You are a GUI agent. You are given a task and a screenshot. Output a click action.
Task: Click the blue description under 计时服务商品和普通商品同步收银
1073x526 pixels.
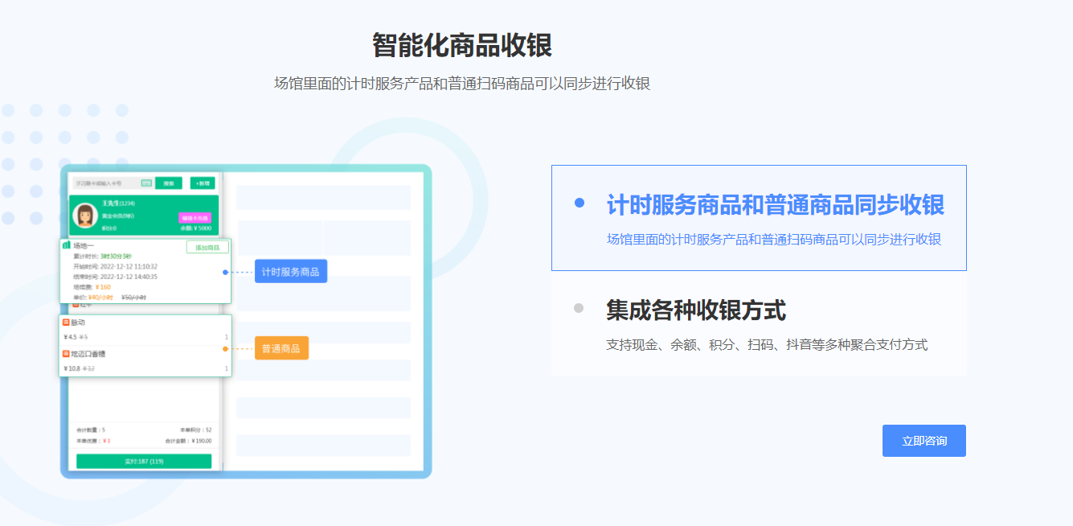coord(774,240)
